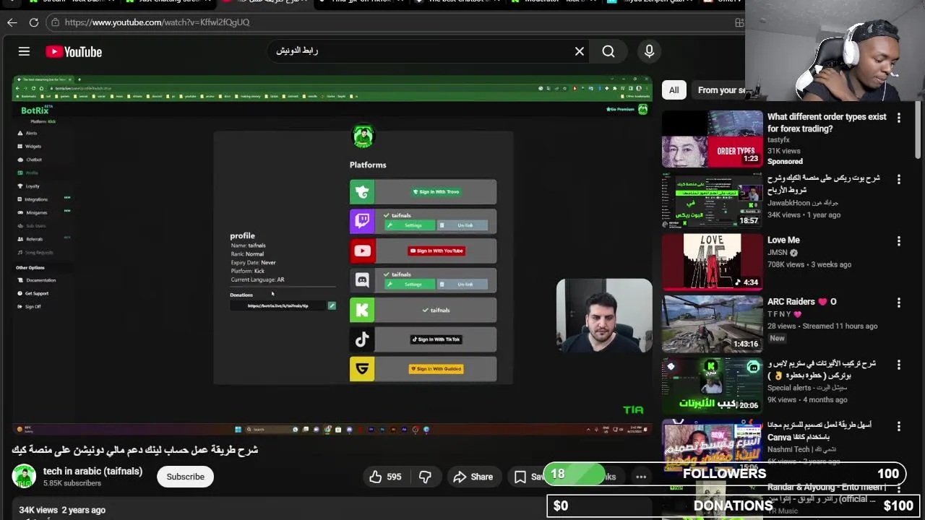Open the channel avatar under the video
925x520 pixels.
[x=24, y=477]
